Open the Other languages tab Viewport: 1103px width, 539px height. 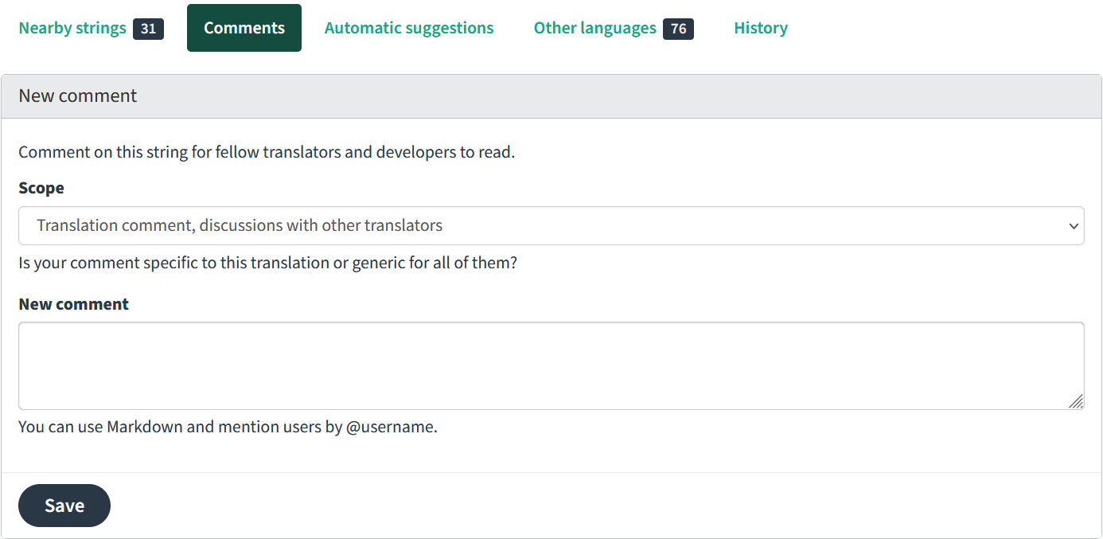click(613, 28)
